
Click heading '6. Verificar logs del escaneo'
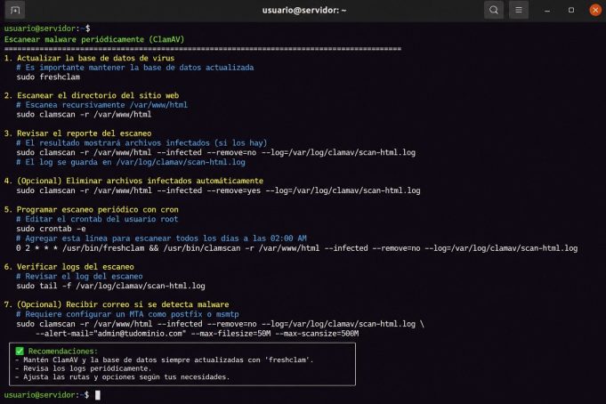tap(69, 267)
